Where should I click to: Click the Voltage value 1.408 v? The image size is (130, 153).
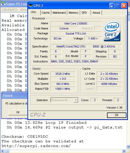93,38
